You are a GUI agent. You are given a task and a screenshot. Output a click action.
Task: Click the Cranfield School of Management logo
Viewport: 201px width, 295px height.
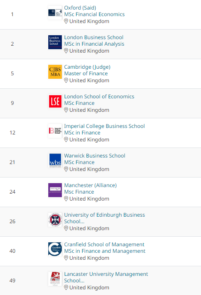[x=55, y=249]
